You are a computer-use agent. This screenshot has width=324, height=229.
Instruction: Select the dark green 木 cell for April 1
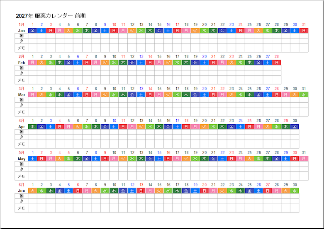coord(32,127)
